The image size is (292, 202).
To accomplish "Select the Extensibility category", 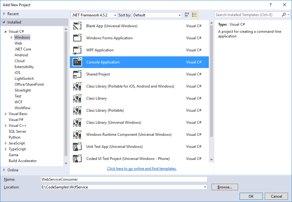I will pyautogui.click(x=24, y=67).
